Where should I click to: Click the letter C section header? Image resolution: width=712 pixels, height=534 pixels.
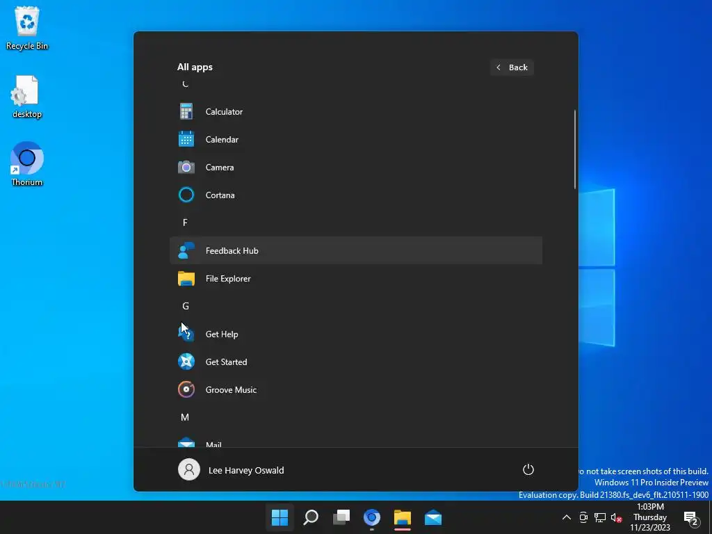(x=185, y=83)
